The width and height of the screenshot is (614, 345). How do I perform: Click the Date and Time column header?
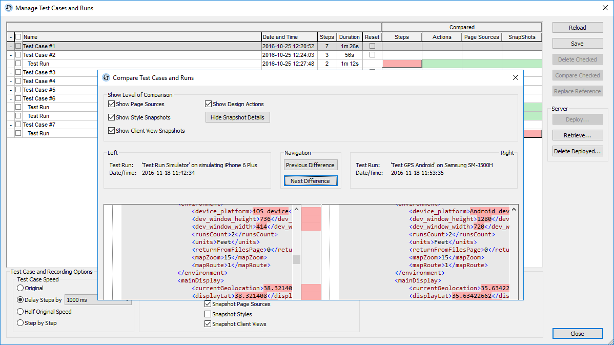coord(289,37)
